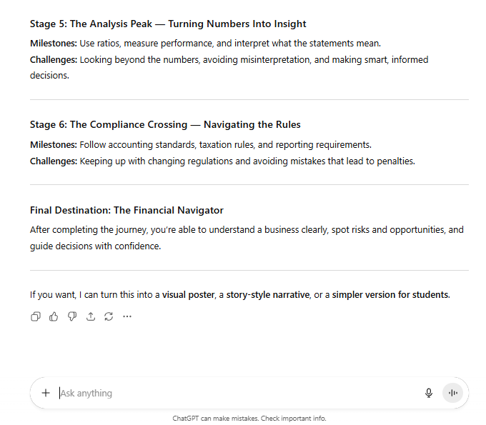Click the share response icon
Image resolution: width=486 pixels, height=425 pixels.
coord(91,316)
